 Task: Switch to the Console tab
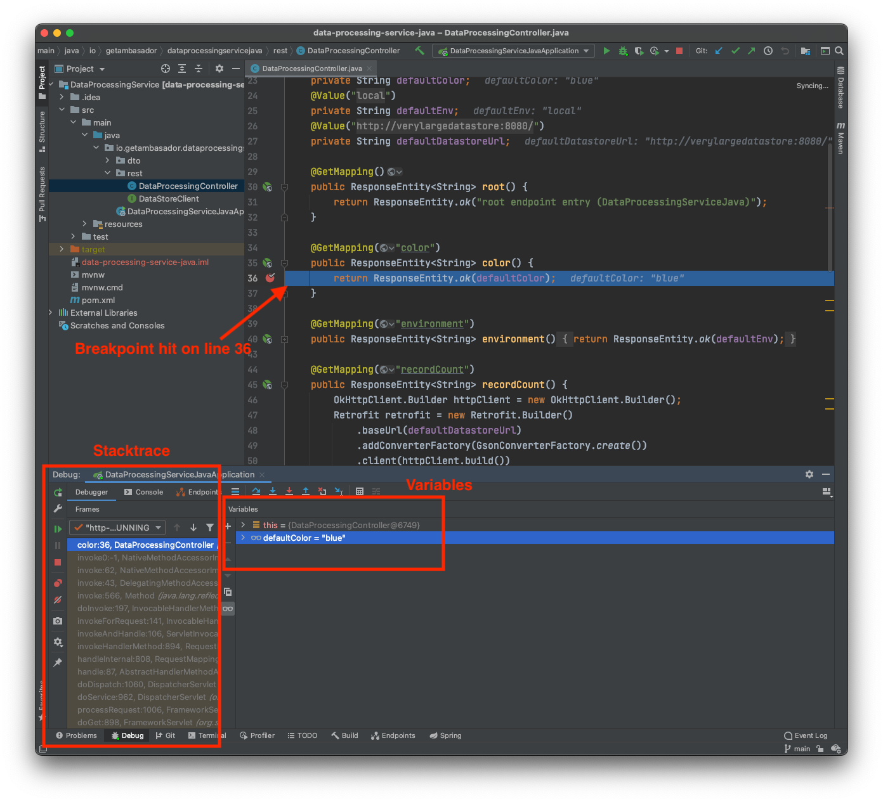click(x=144, y=492)
